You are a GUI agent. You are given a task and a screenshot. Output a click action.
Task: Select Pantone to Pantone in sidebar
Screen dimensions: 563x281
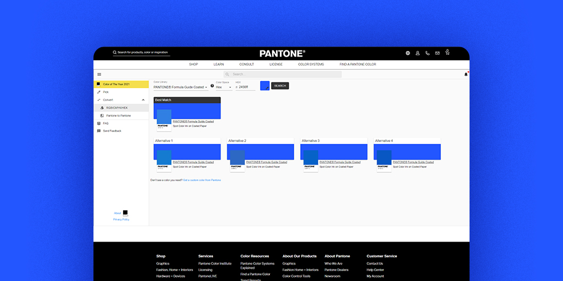point(118,116)
